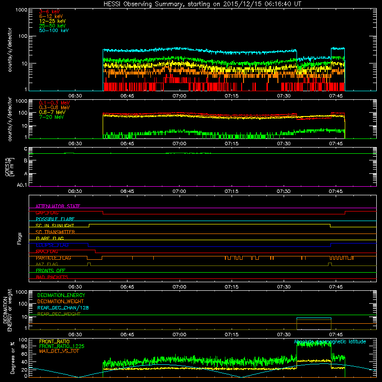Click the 07:00 tick under the top plot
The height and width of the screenshot is (382, 382).
pos(180,96)
